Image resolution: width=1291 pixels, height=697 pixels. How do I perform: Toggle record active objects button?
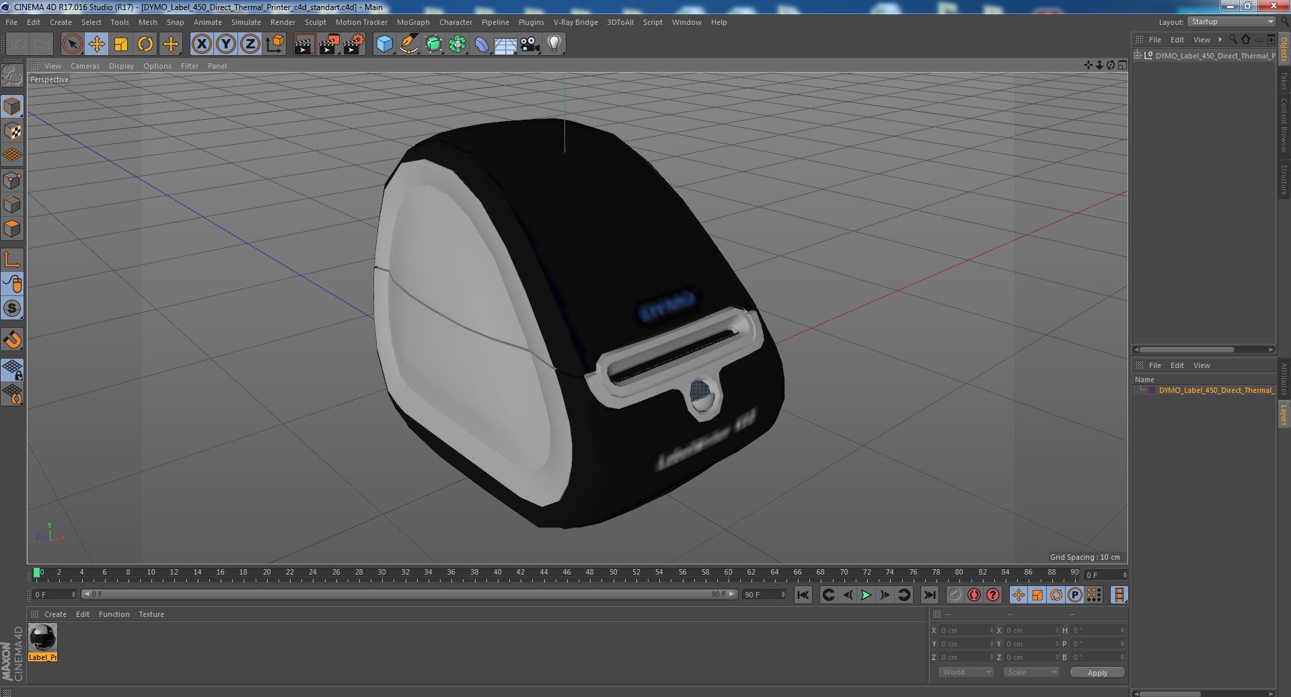tap(955, 595)
